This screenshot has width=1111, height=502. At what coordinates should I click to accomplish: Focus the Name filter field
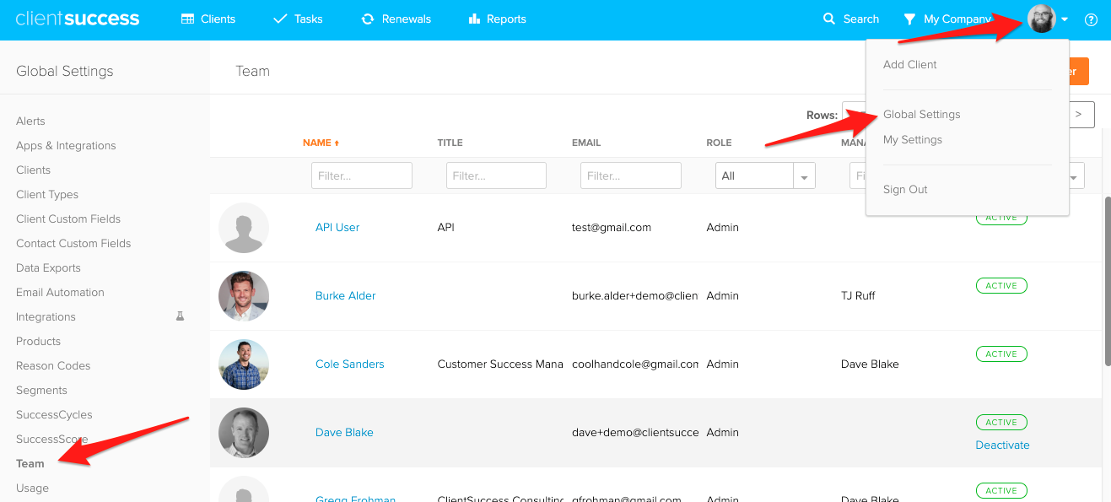point(362,175)
